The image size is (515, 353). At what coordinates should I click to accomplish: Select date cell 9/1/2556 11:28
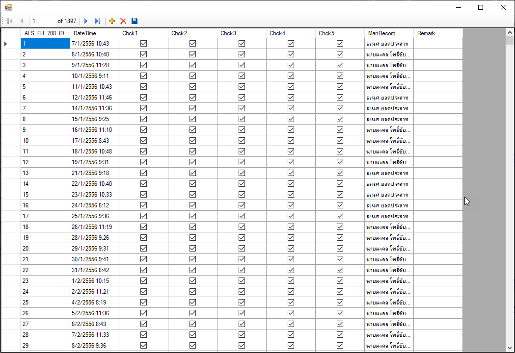[94, 65]
